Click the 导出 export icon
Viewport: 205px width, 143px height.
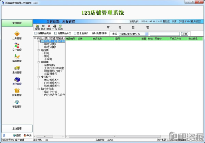(60, 27)
